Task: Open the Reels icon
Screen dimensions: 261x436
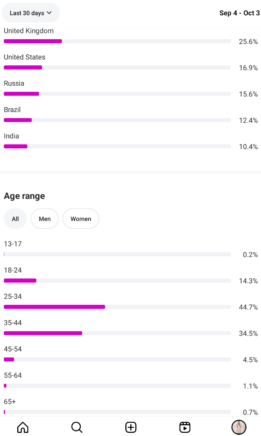Action: [x=185, y=427]
